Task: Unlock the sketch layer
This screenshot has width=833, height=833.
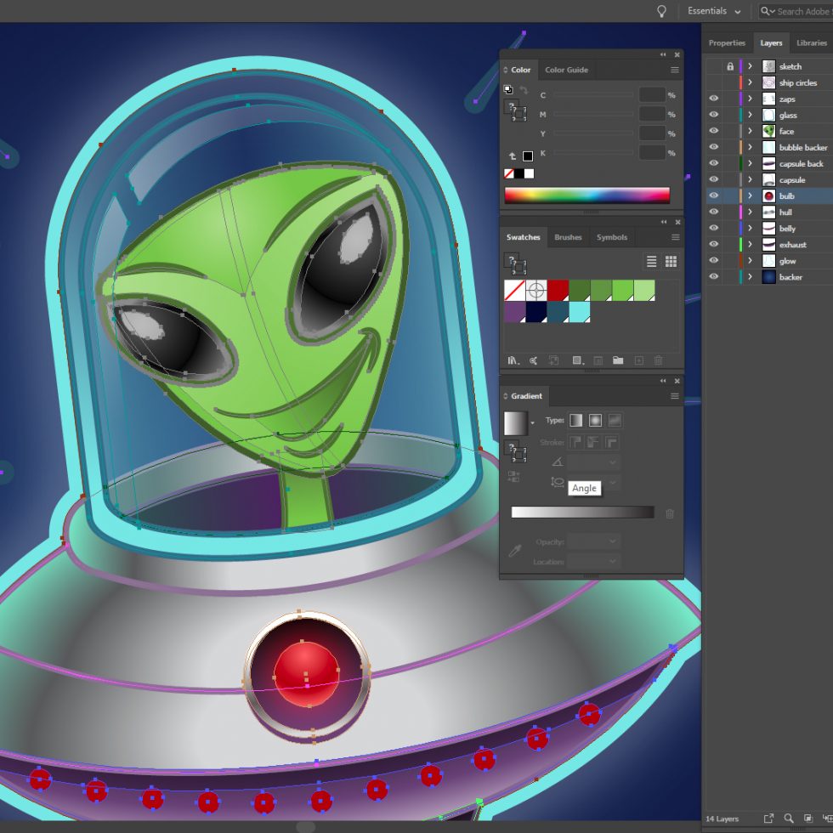Action: (729, 65)
